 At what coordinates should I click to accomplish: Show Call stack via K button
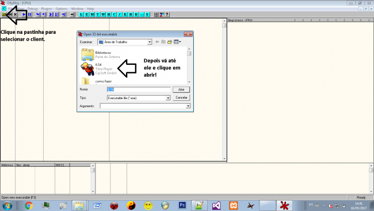pos(125,14)
